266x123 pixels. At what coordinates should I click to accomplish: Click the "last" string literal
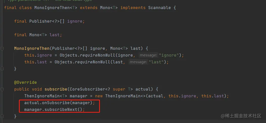click(x=156, y=62)
